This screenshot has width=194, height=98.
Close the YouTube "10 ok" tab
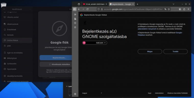(x=106, y=4)
